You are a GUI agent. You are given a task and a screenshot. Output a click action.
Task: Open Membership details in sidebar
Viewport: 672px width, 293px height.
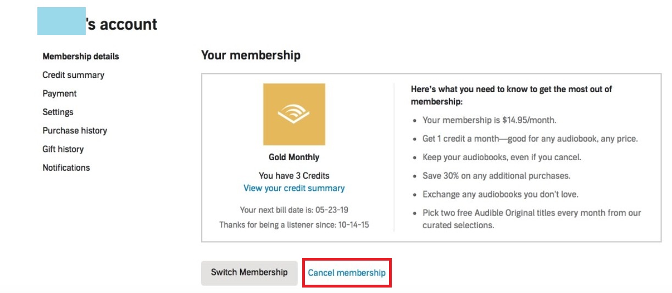81,57
